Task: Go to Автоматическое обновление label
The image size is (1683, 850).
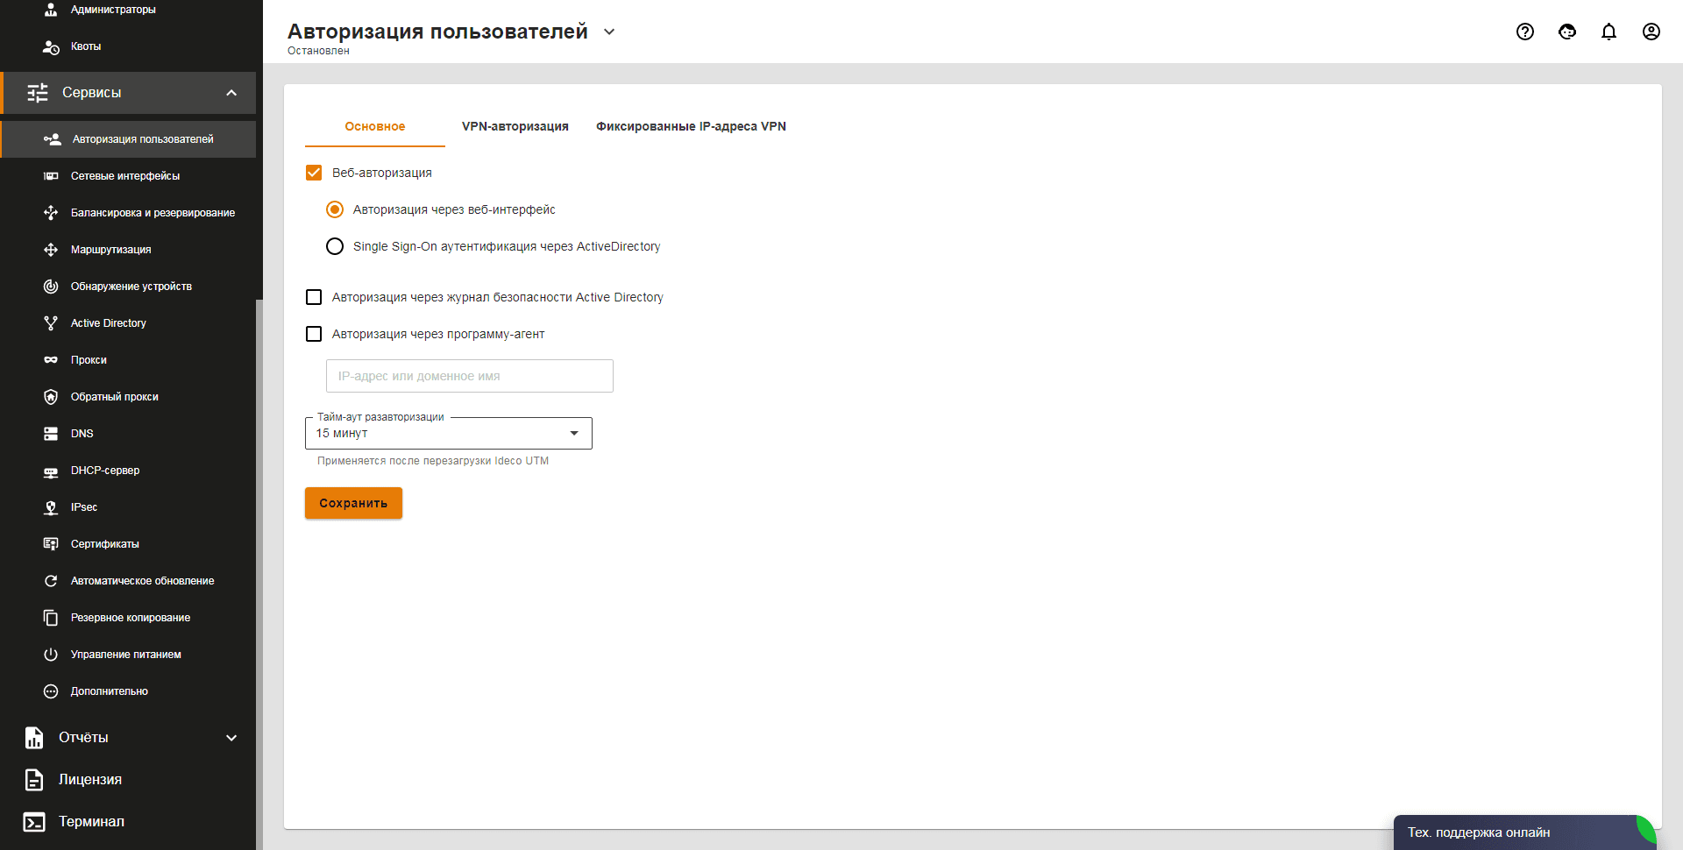Action: tap(143, 581)
